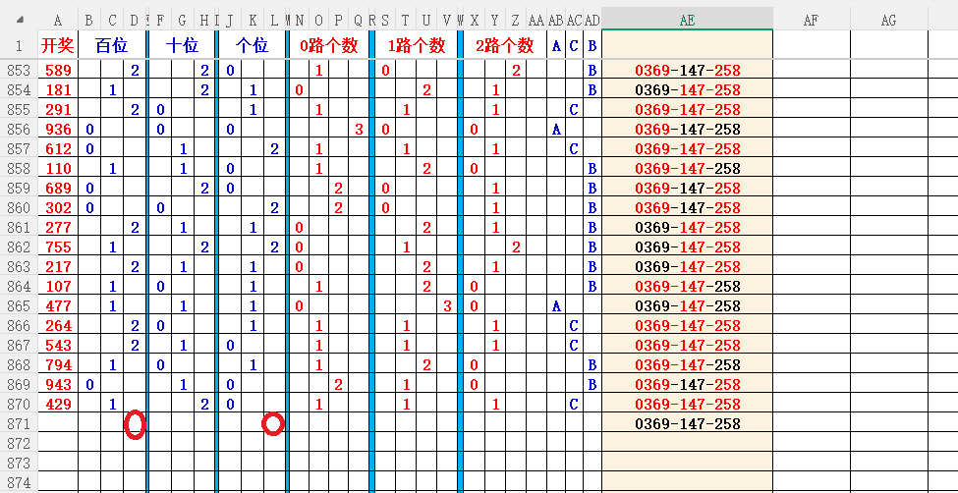The height and width of the screenshot is (493, 958).
Task: Select draw number cell 277
Action: [58, 227]
